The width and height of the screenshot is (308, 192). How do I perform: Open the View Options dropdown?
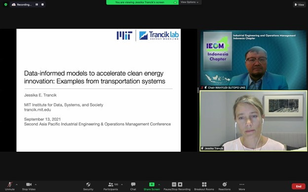point(190,2)
